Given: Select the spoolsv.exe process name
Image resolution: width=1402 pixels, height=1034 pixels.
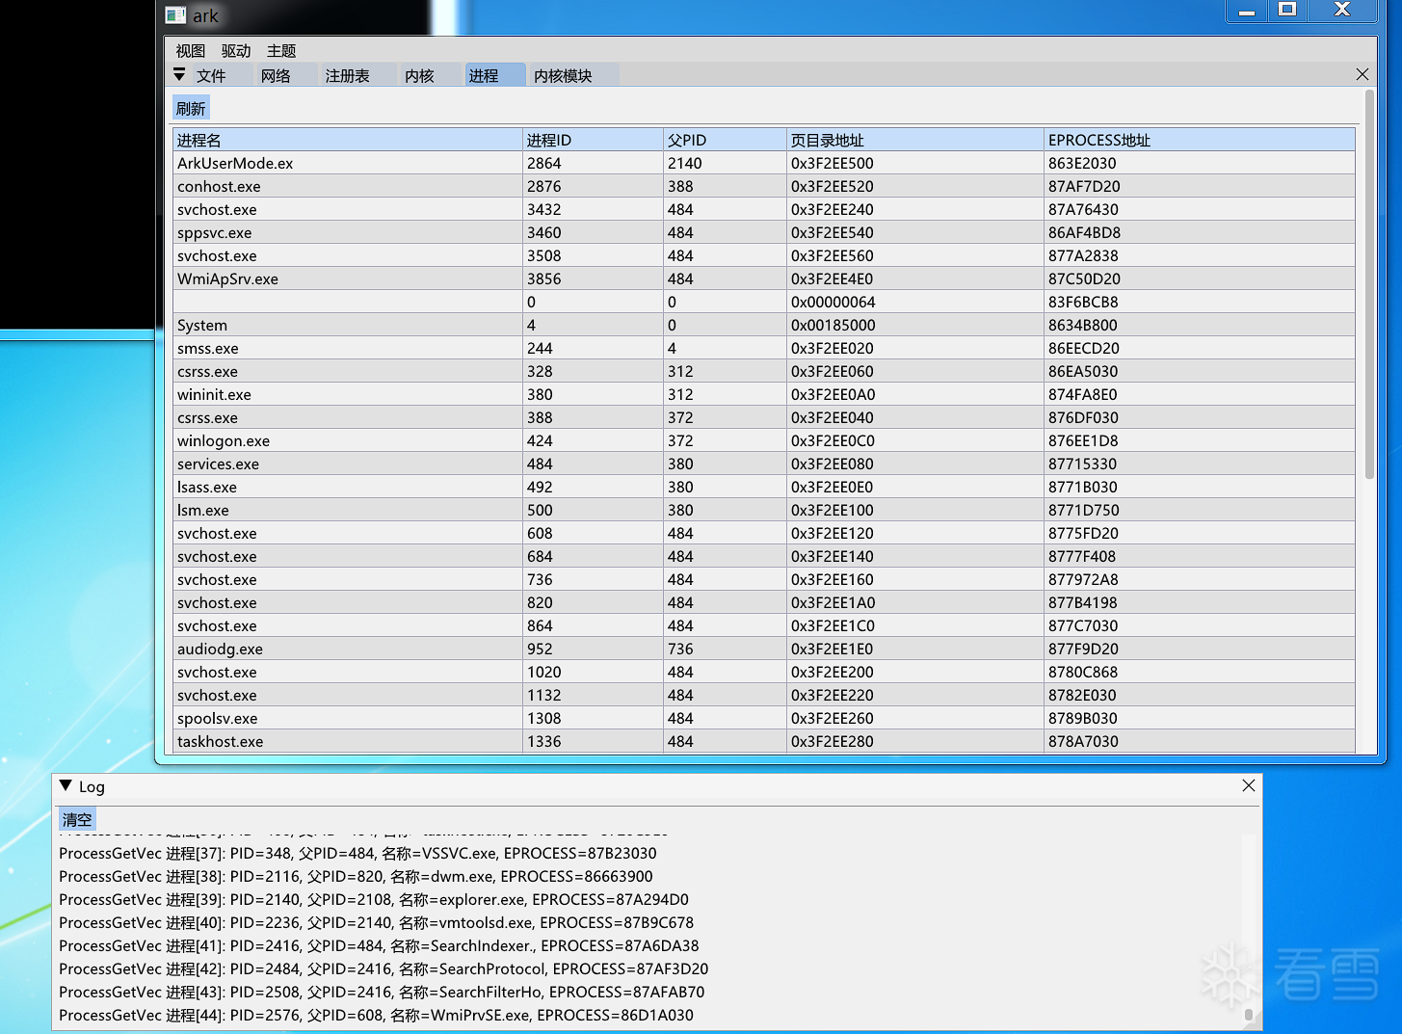Looking at the screenshot, I should click(x=218, y=718).
